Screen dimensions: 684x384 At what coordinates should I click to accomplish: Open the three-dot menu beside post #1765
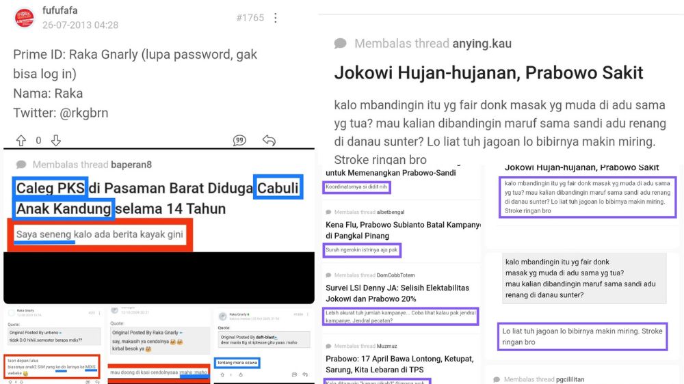point(276,18)
